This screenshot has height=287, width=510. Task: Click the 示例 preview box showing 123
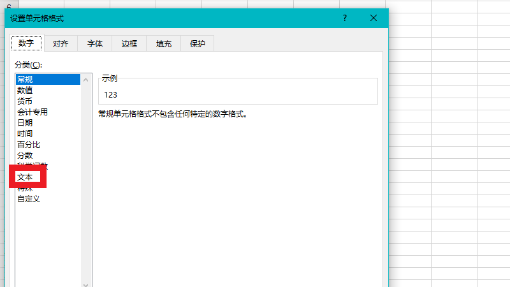[238, 94]
